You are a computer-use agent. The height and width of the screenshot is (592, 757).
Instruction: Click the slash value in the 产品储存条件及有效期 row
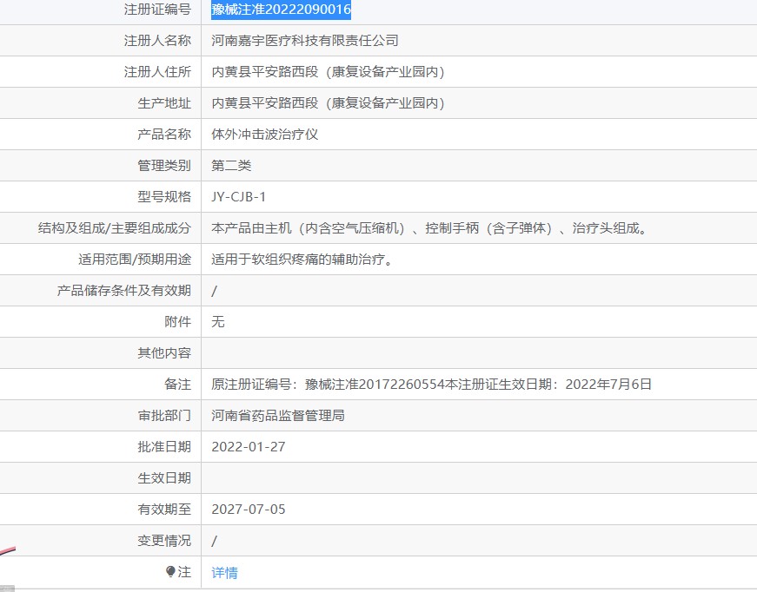pyautogui.click(x=215, y=291)
